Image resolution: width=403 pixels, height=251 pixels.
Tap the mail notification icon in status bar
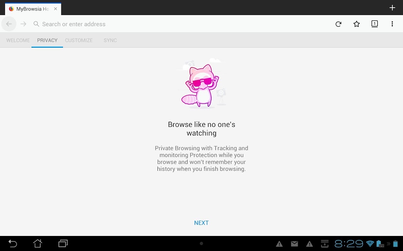[294, 244]
